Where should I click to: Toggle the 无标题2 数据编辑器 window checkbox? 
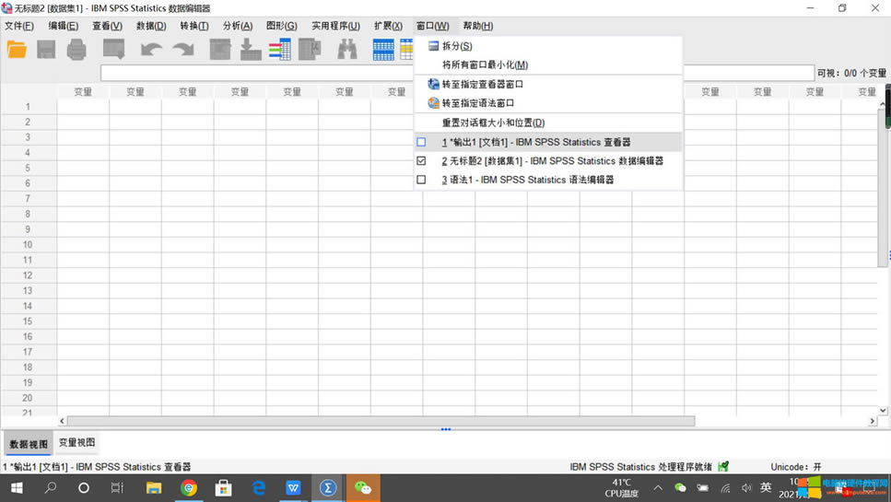(x=421, y=160)
